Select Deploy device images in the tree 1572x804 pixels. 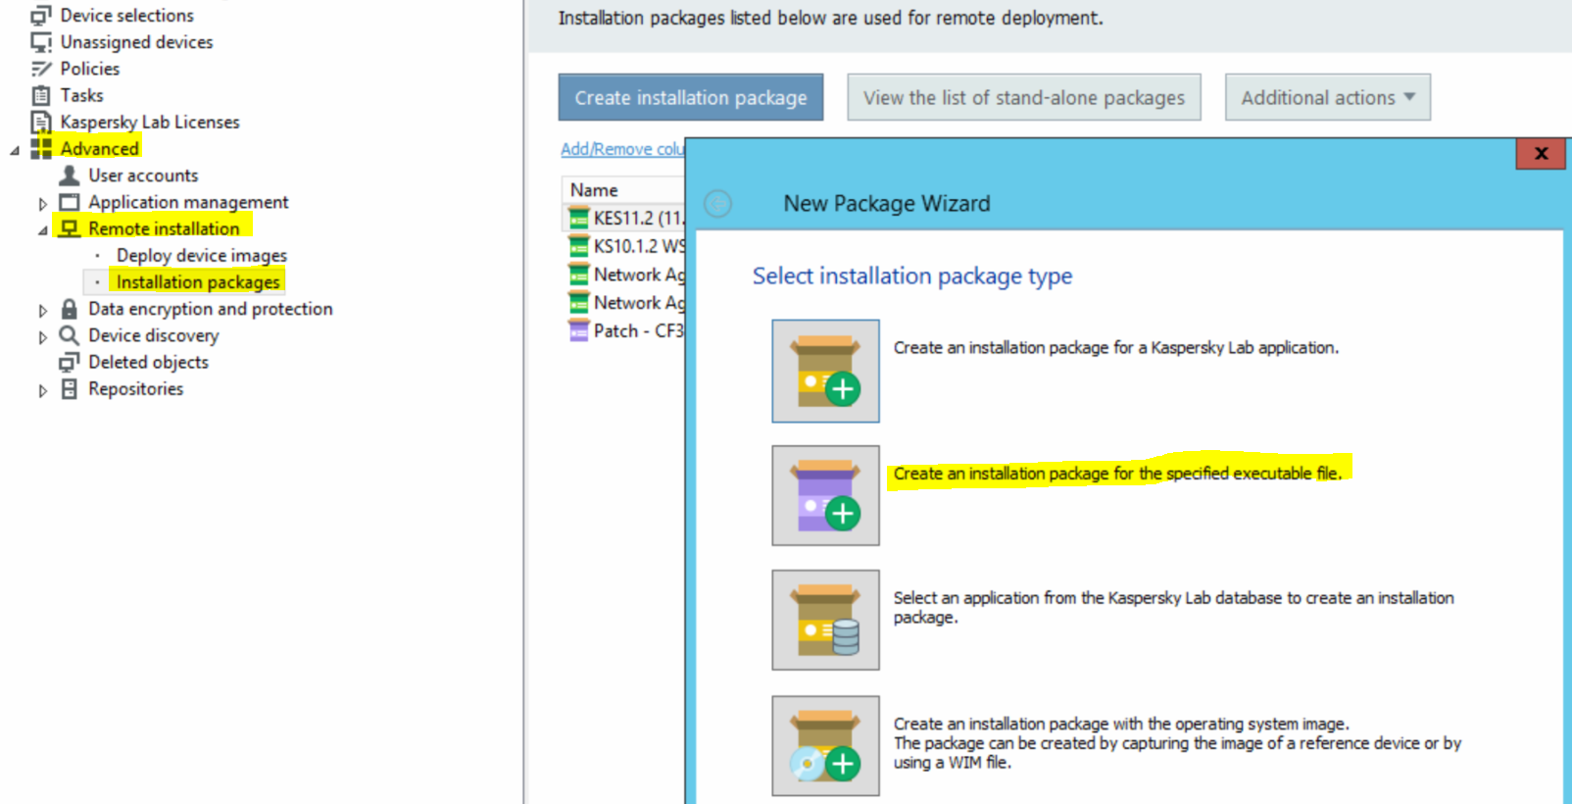(x=202, y=255)
